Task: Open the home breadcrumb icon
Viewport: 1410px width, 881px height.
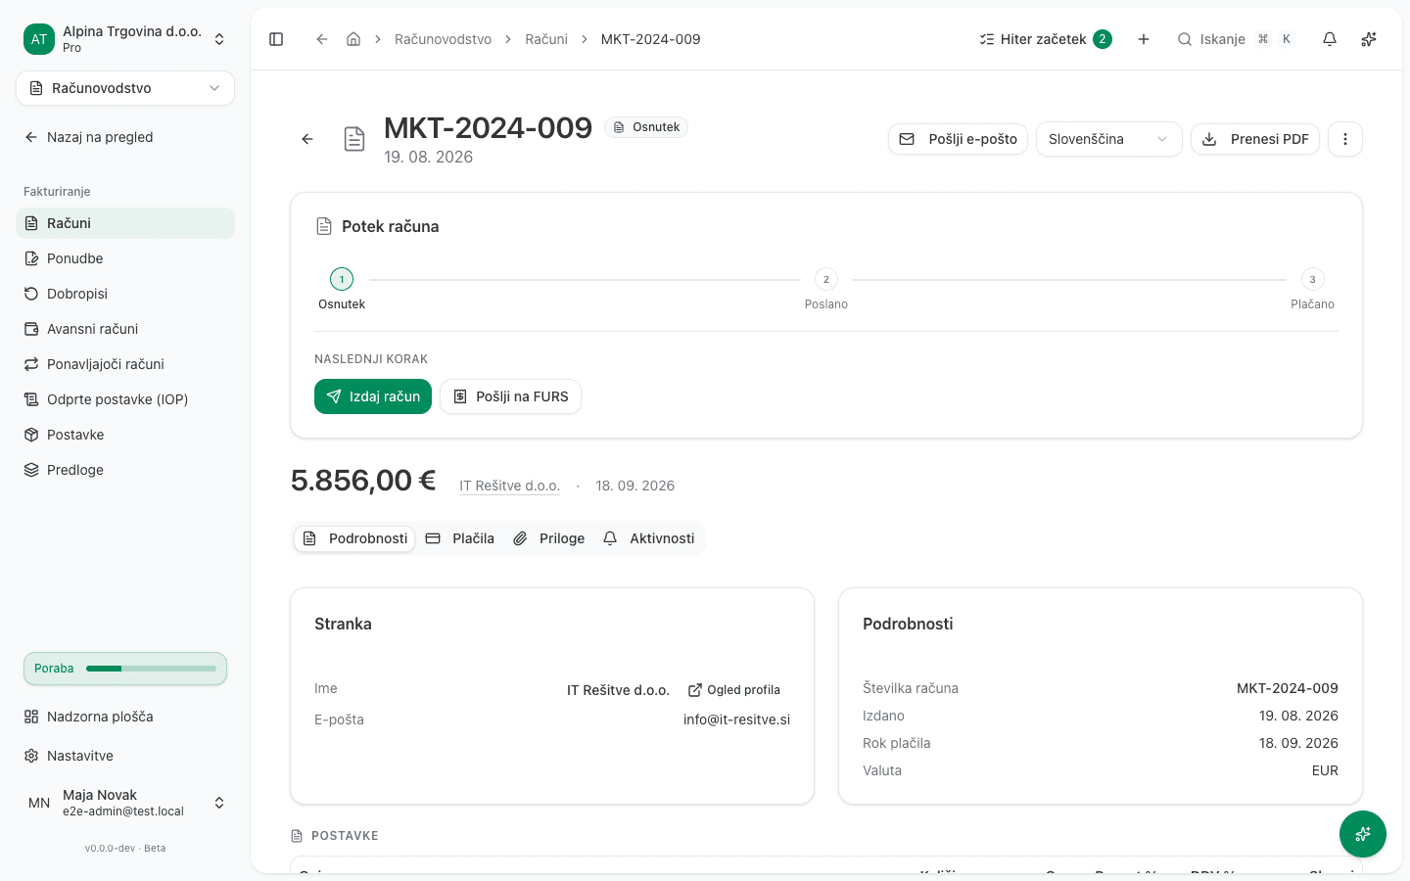Action: click(x=353, y=39)
